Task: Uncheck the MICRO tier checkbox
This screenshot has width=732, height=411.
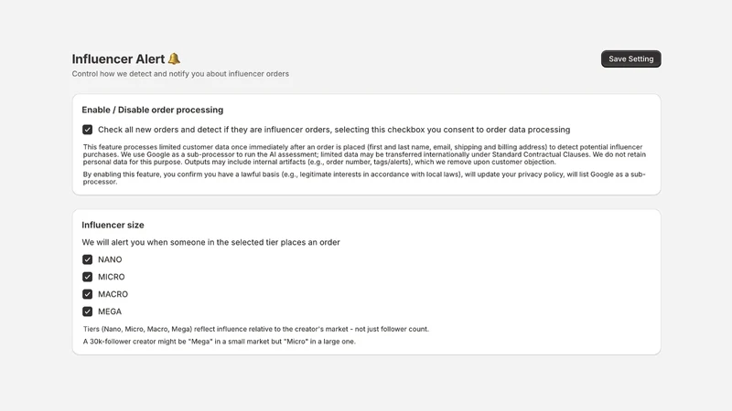Action: coord(87,277)
